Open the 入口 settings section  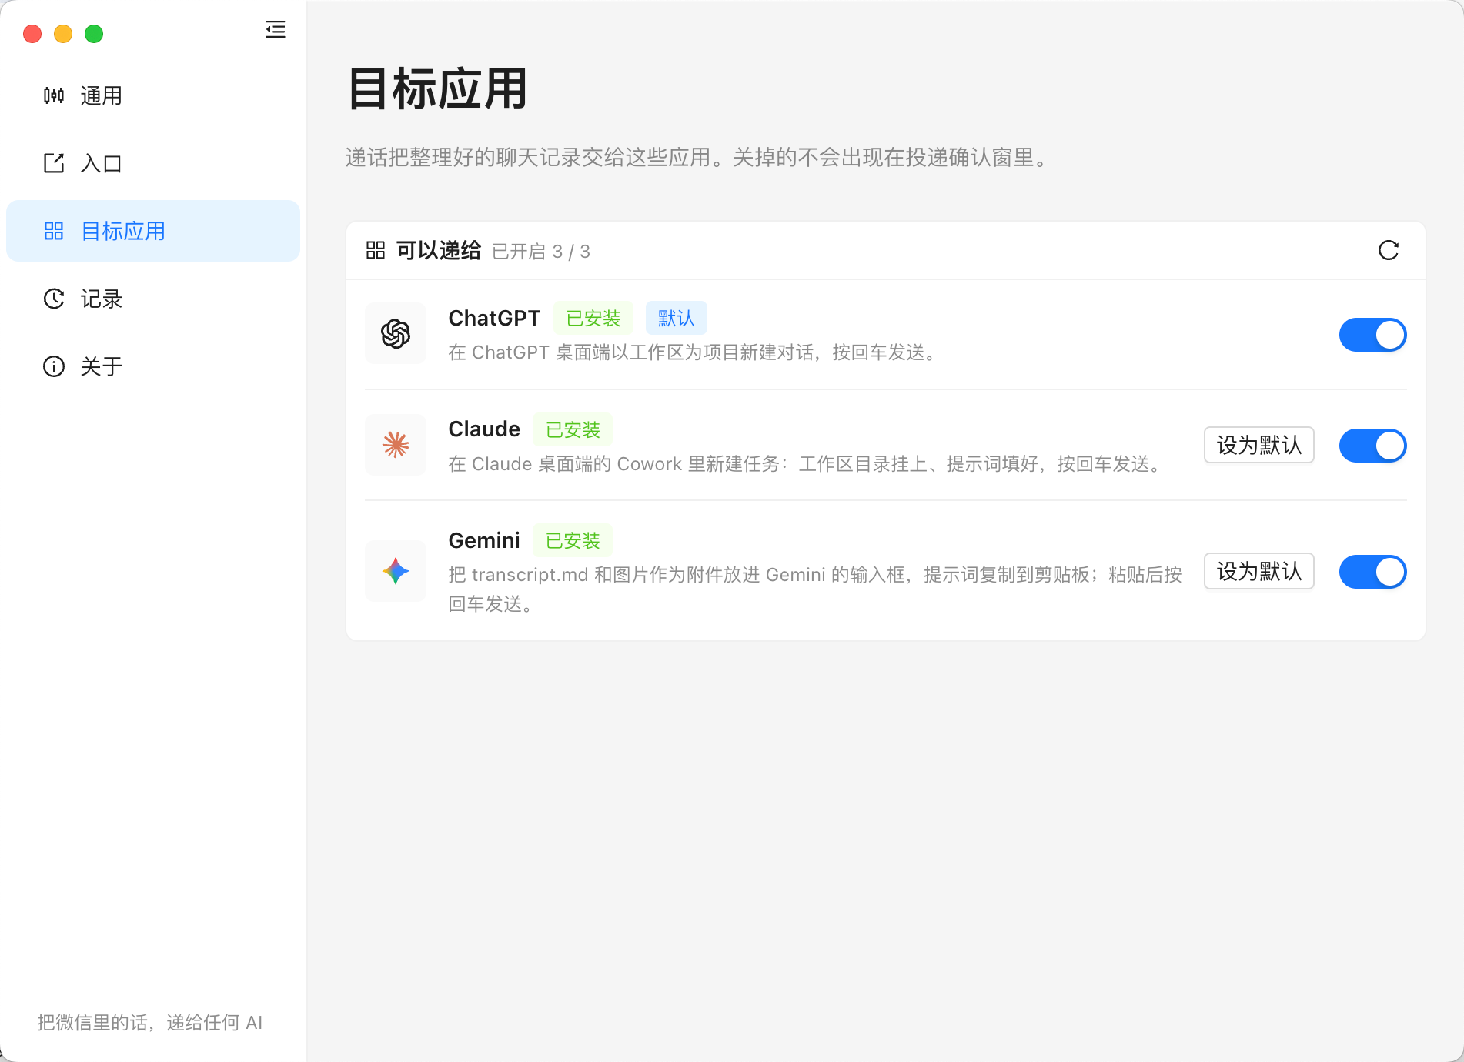153,163
